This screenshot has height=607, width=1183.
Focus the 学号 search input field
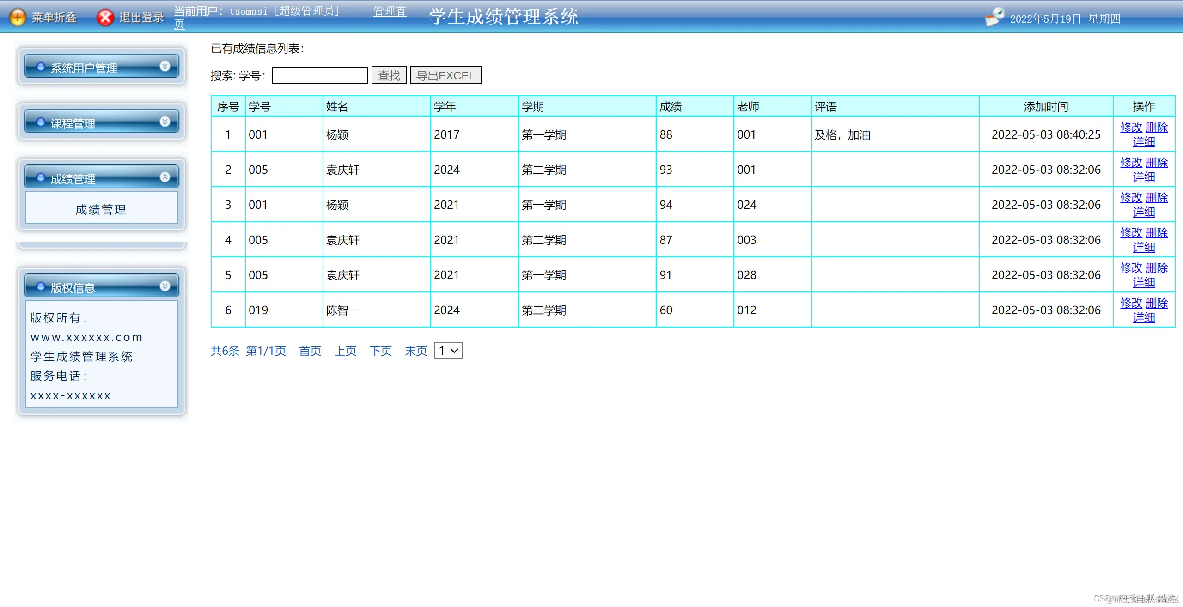320,75
